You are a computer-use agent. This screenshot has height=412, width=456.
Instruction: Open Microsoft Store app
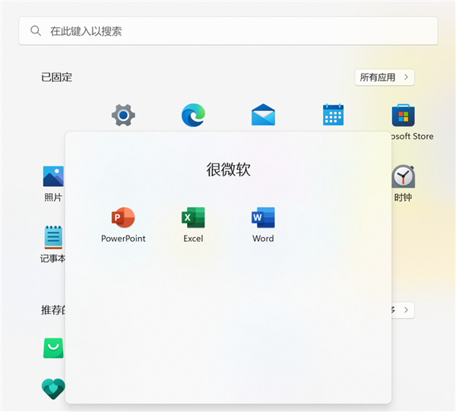[403, 116]
